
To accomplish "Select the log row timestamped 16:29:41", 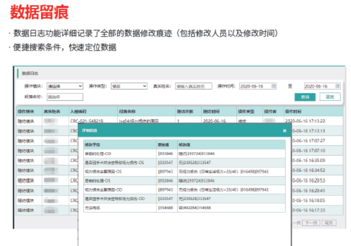I will click(x=179, y=191).
